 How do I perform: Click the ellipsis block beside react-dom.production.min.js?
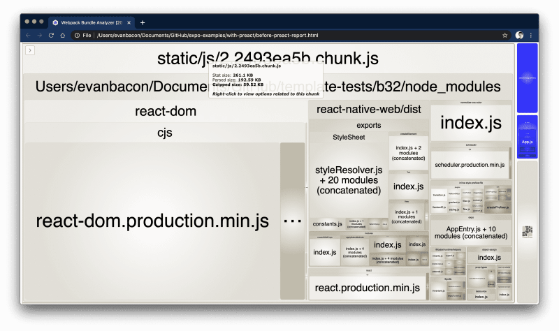coord(292,221)
